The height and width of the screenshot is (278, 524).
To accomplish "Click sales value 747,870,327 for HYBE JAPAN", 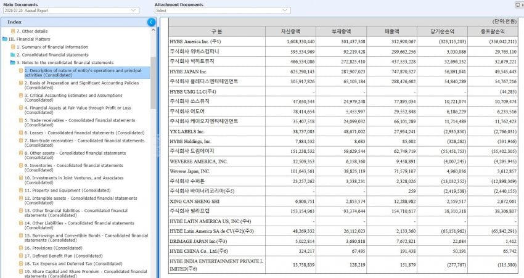I will [404, 72].
